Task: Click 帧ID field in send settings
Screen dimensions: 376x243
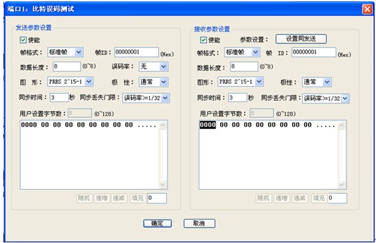Action: [136, 52]
